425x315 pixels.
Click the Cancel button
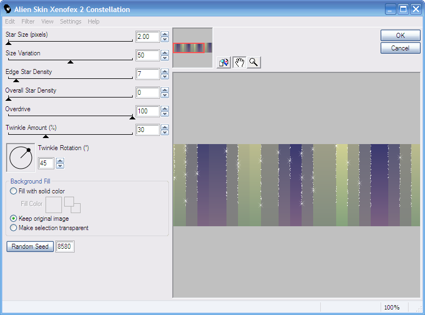(400, 48)
